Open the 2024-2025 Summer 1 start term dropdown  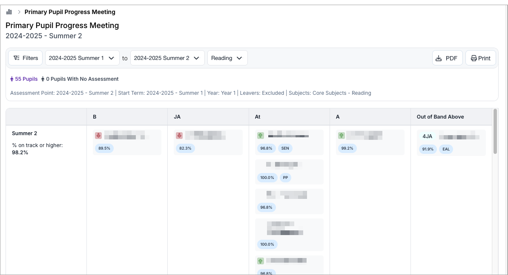(82, 58)
